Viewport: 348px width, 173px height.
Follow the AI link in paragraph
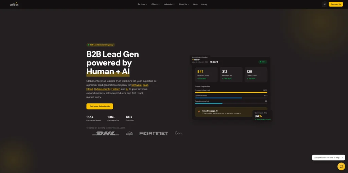point(127,89)
